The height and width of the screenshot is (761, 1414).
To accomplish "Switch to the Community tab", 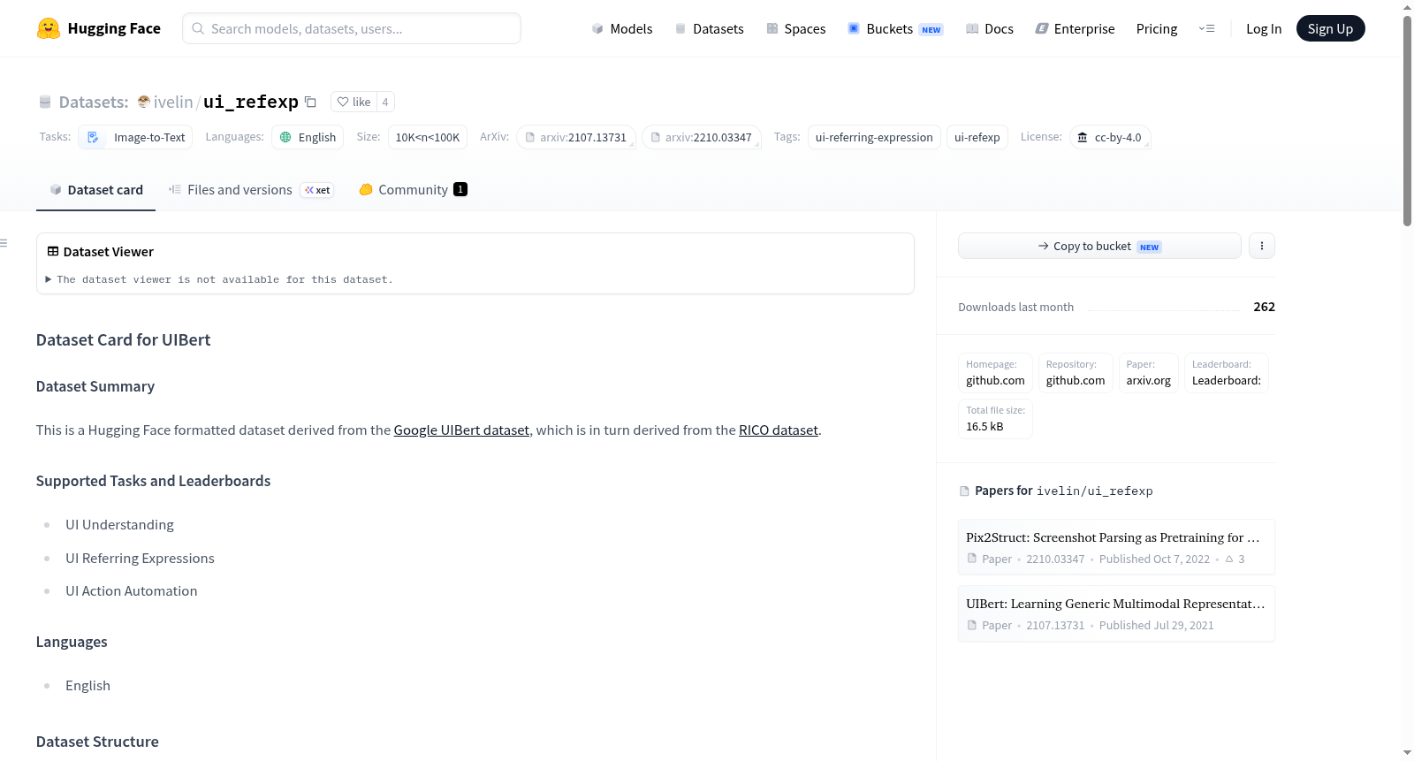I will 413,189.
